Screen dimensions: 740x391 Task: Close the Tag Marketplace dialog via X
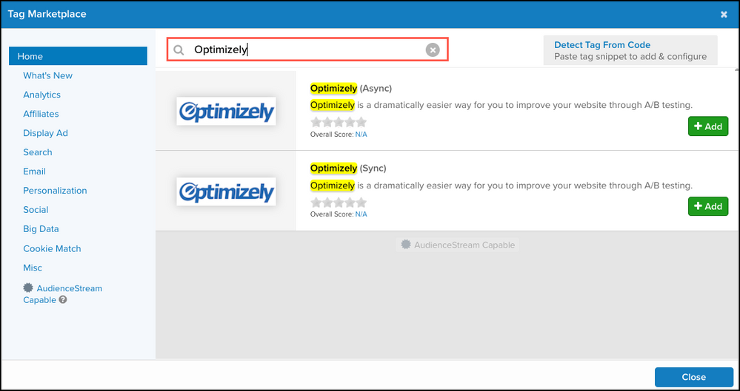(x=724, y=14)
